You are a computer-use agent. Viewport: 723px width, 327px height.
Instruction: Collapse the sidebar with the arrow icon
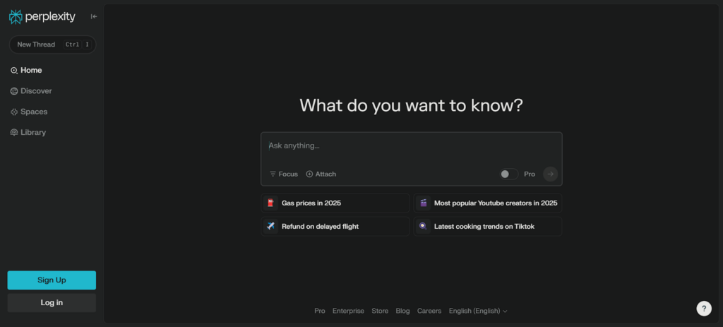pos(94,17)
